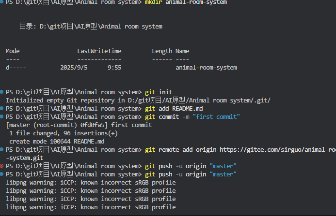This screenshot has width=336, height=216.
Task: Click the blue marker beside git add README.md
Action: pyautogui.click(x=1, y=109)
